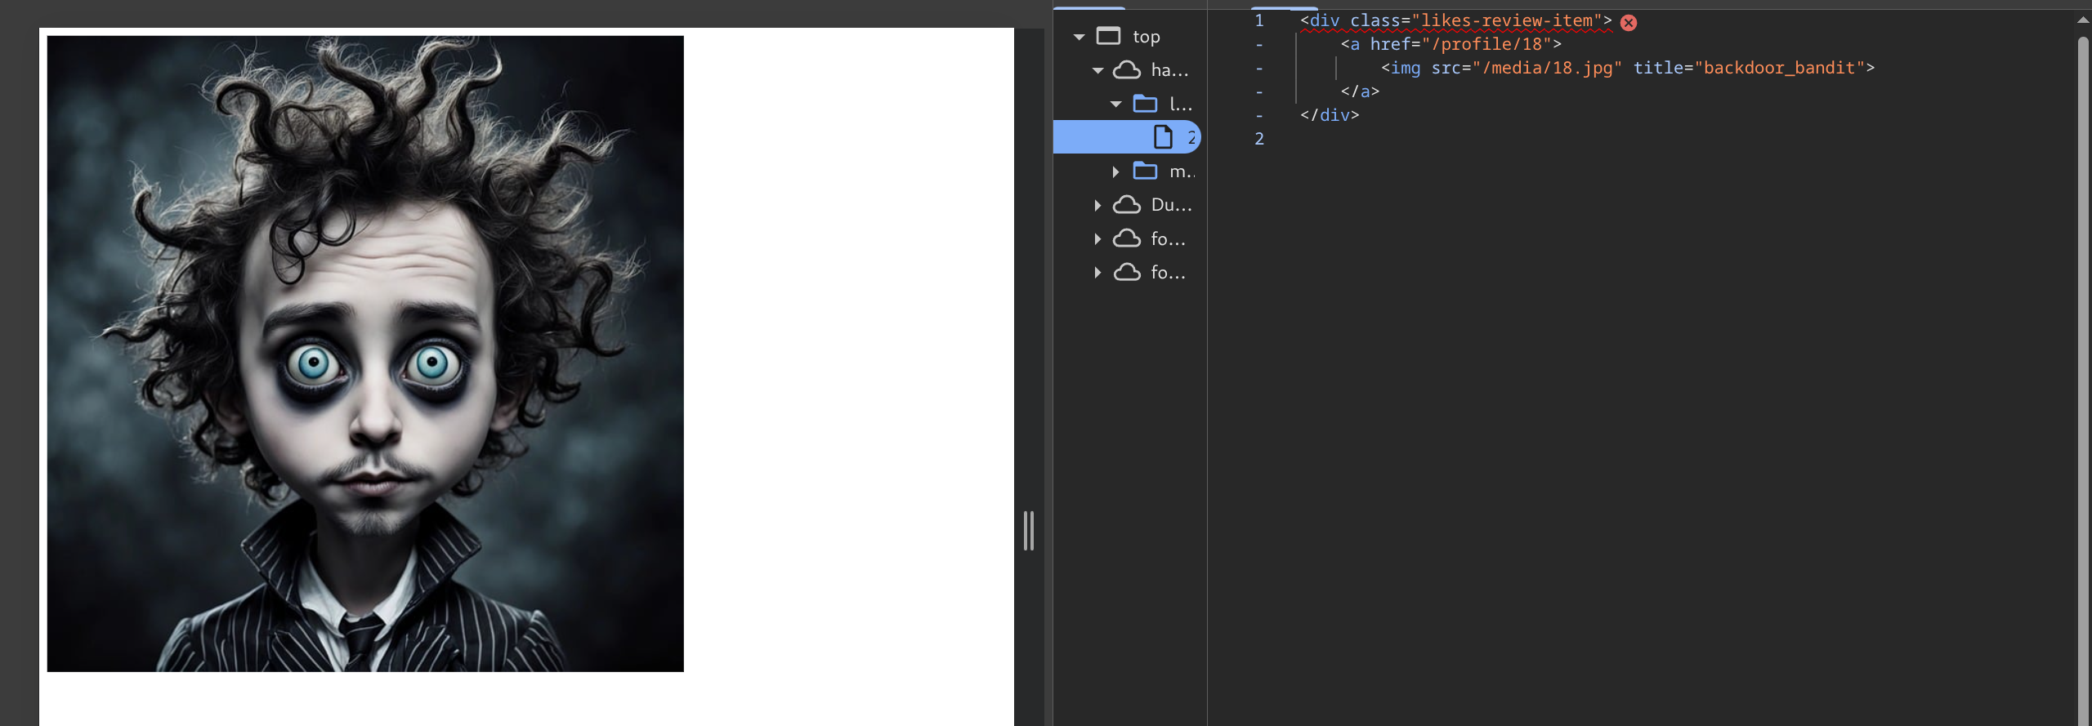2092x726 pixels.
Task: Click the red error icon on line 1
Action: pyautogui.click(x=1629, y=23)
